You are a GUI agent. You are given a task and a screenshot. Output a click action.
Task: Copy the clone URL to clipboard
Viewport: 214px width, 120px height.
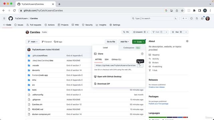click(140, 65)
